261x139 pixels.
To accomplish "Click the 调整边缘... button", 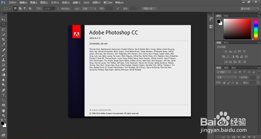I will (149, 9).
